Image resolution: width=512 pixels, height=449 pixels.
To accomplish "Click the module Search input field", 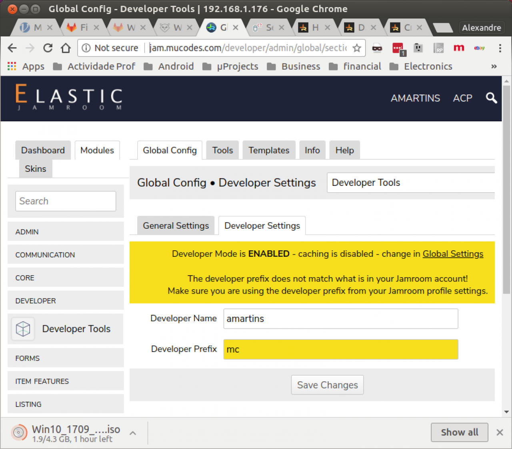I will pyautogui.click(x=66, y=201).
